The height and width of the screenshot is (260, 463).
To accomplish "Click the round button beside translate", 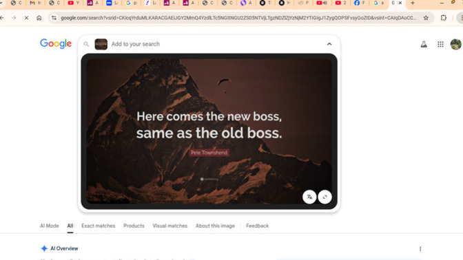I will [325, 197].
